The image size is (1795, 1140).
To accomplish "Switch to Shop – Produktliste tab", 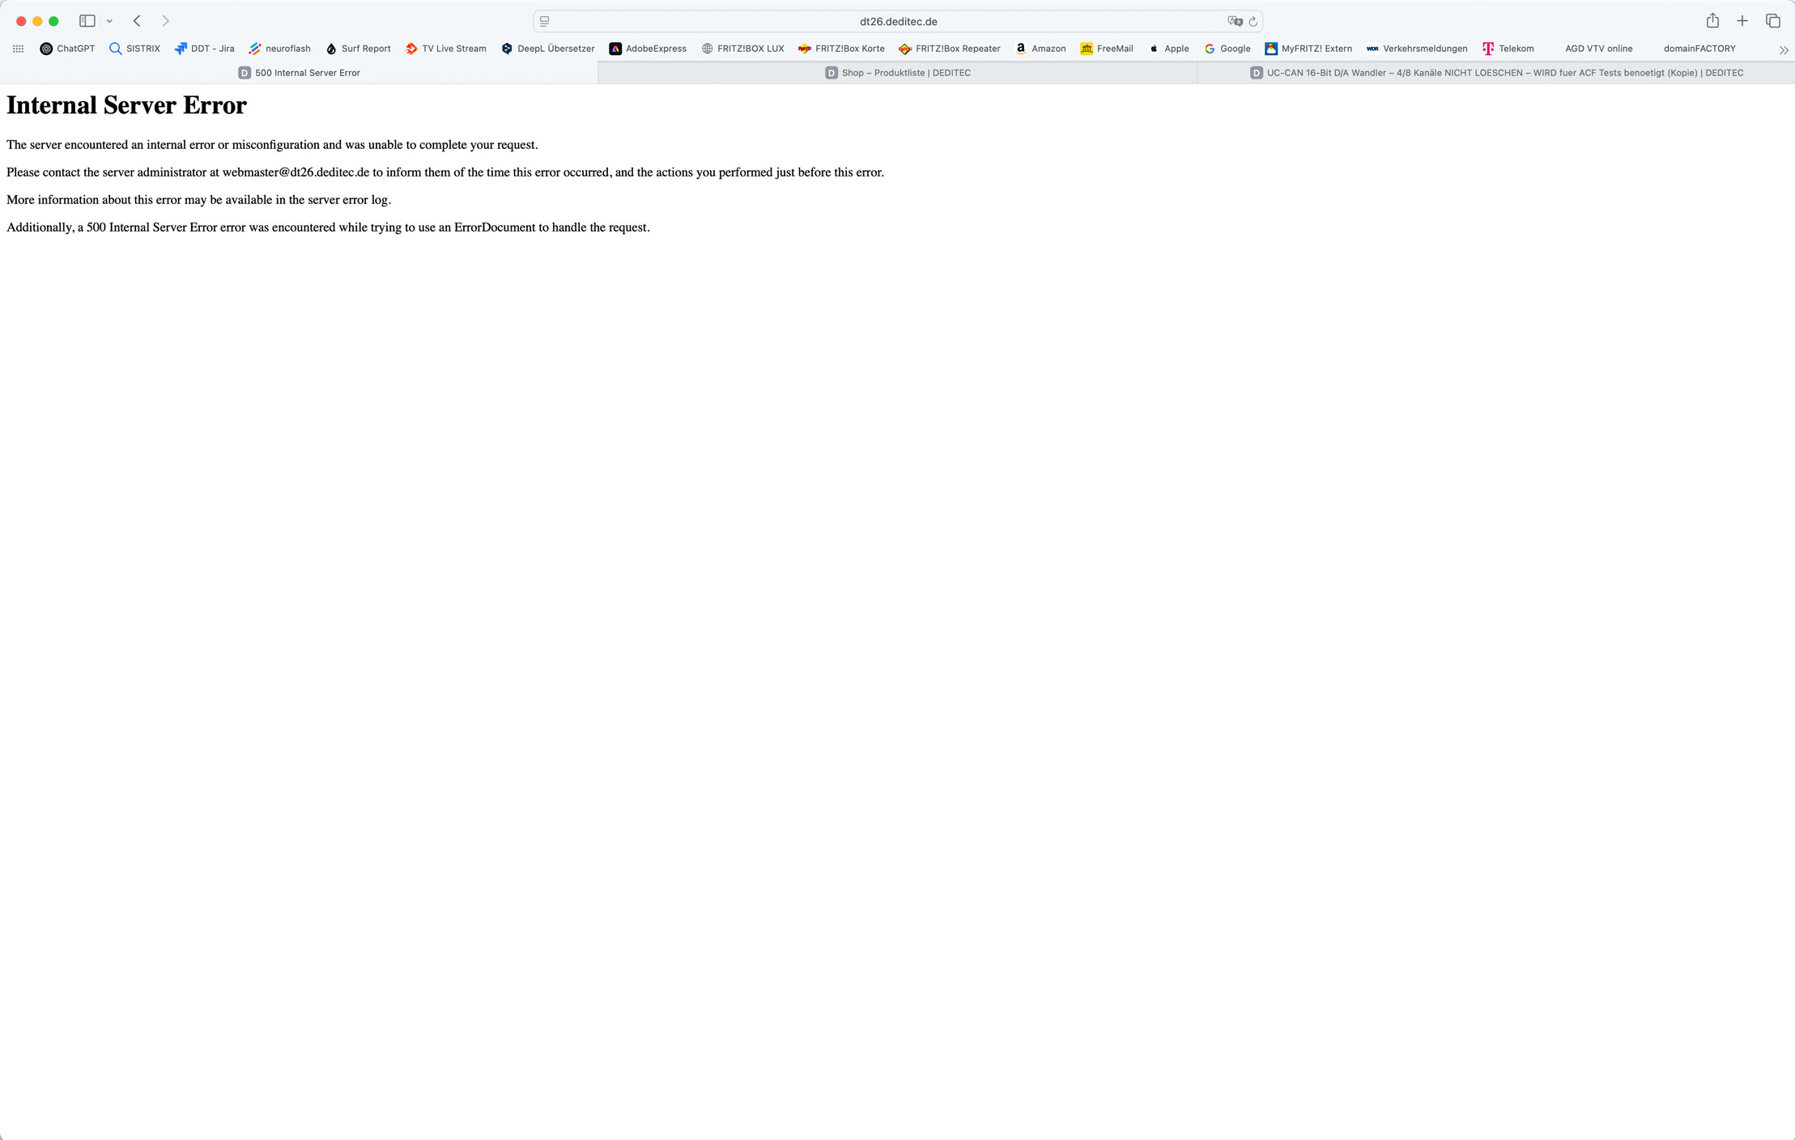I will click(x=897, y=73).
